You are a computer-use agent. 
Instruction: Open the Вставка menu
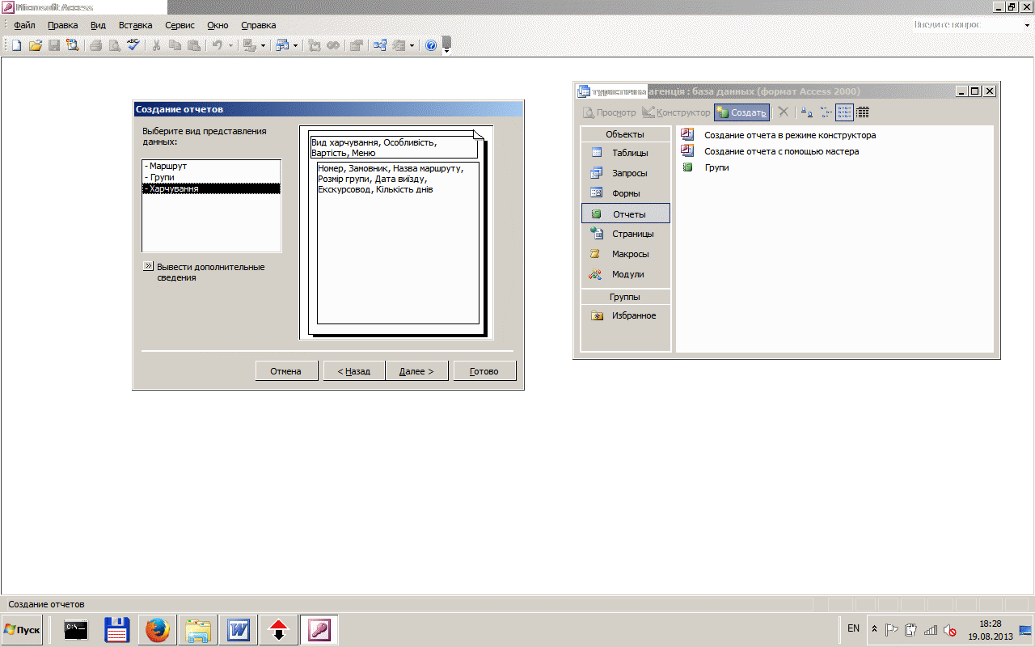135,25
